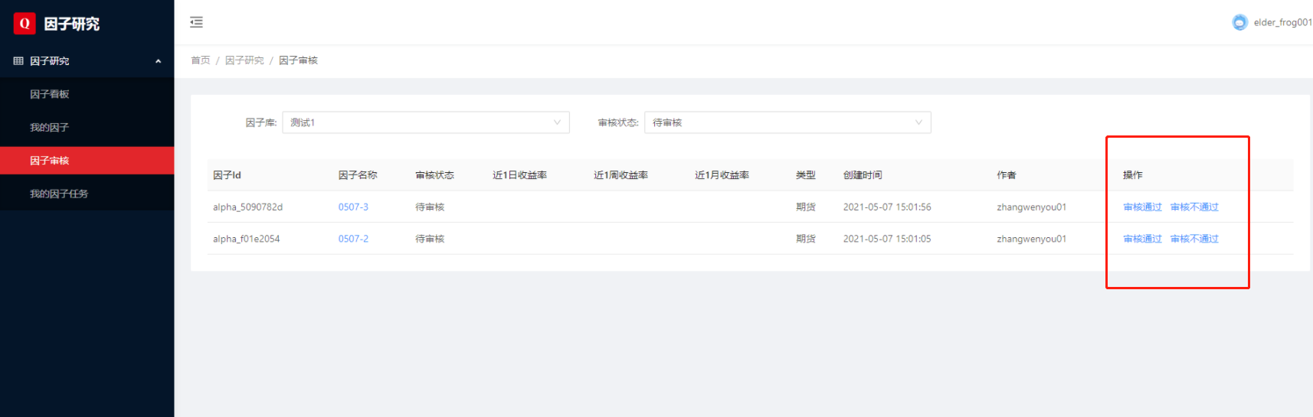
Task: Open factor name link 0507-3
Action: (x=353, y=207)
